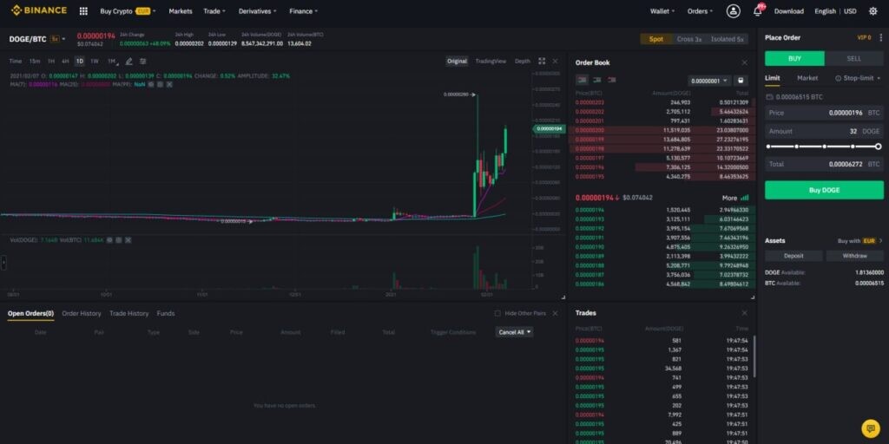The width and height of the screenshot is (889, 444).
Task: Remove the volume indicator with its X
Action: (x=128, y=240)
